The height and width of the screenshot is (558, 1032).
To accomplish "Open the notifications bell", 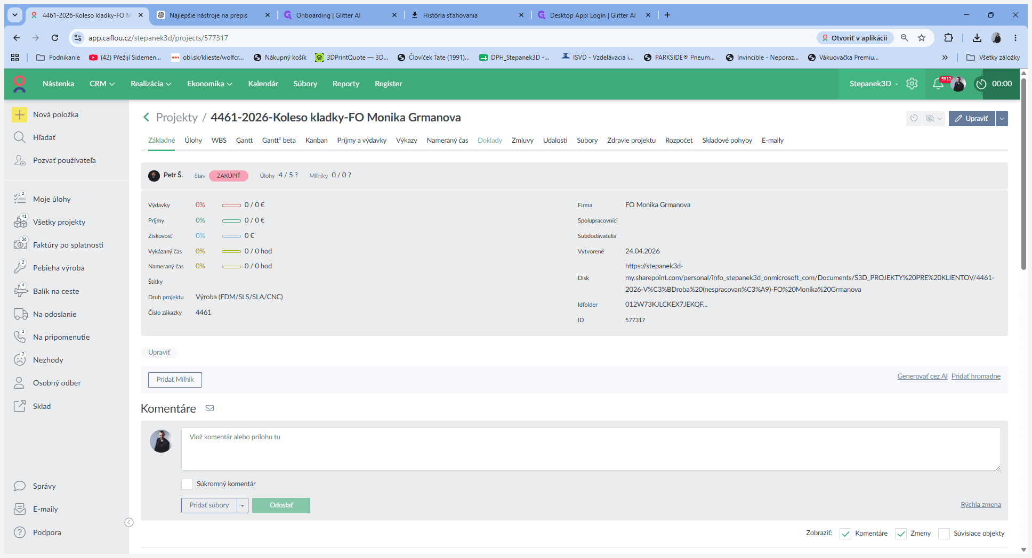I will point(938,84).
